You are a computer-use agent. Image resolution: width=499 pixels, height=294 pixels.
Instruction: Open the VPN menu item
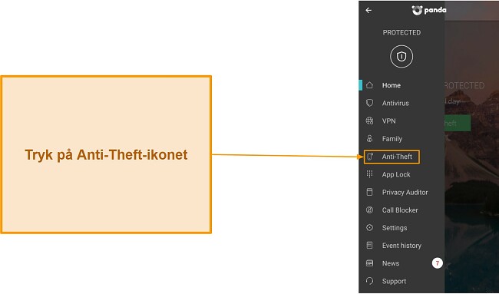click(402, 121)
